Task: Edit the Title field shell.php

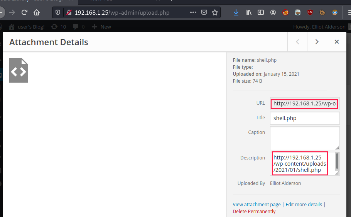Action: (x=305, y=118)
